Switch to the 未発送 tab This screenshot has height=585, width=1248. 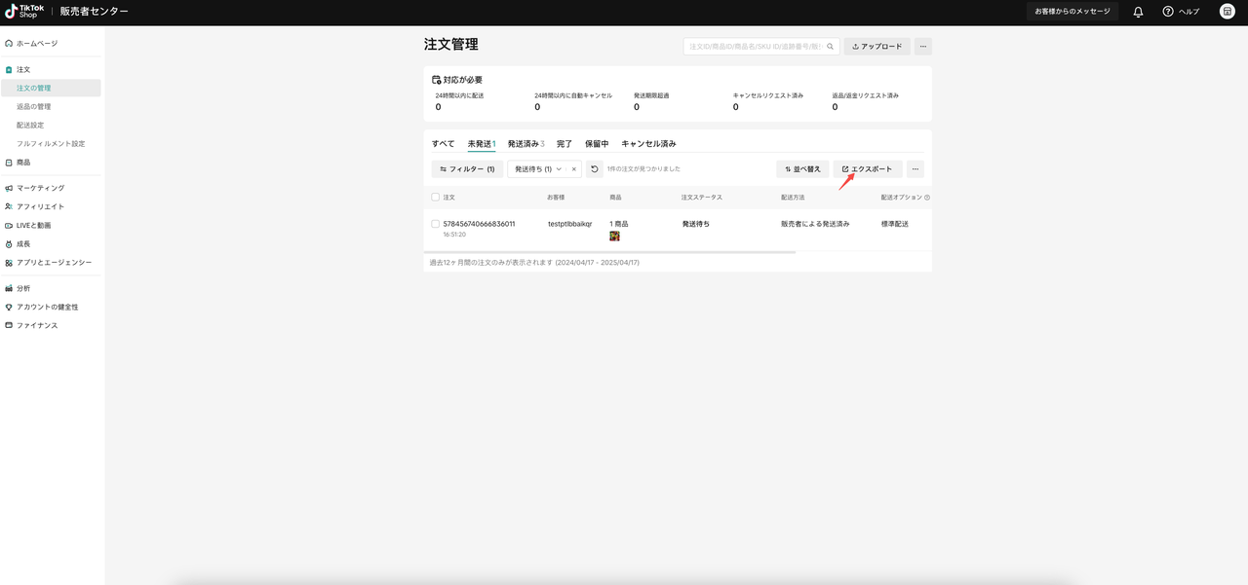pos(482,143)
